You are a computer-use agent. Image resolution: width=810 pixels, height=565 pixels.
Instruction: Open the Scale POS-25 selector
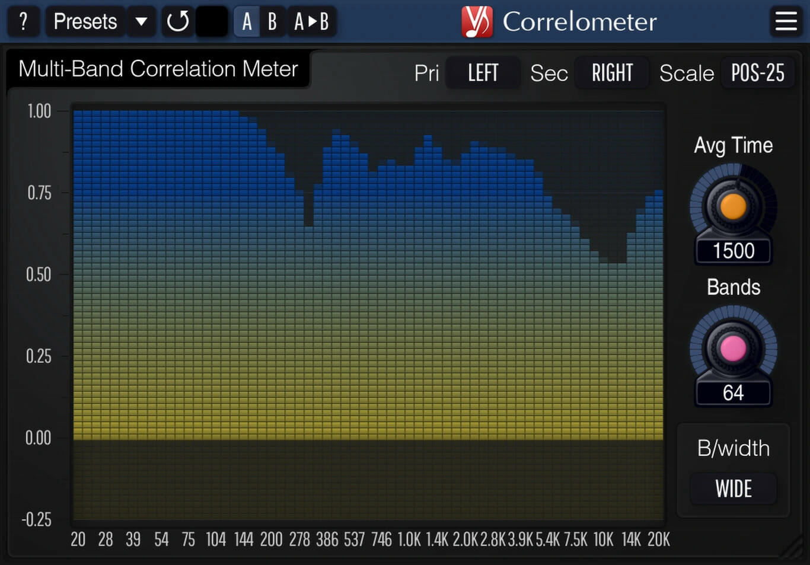pos(758,73)
